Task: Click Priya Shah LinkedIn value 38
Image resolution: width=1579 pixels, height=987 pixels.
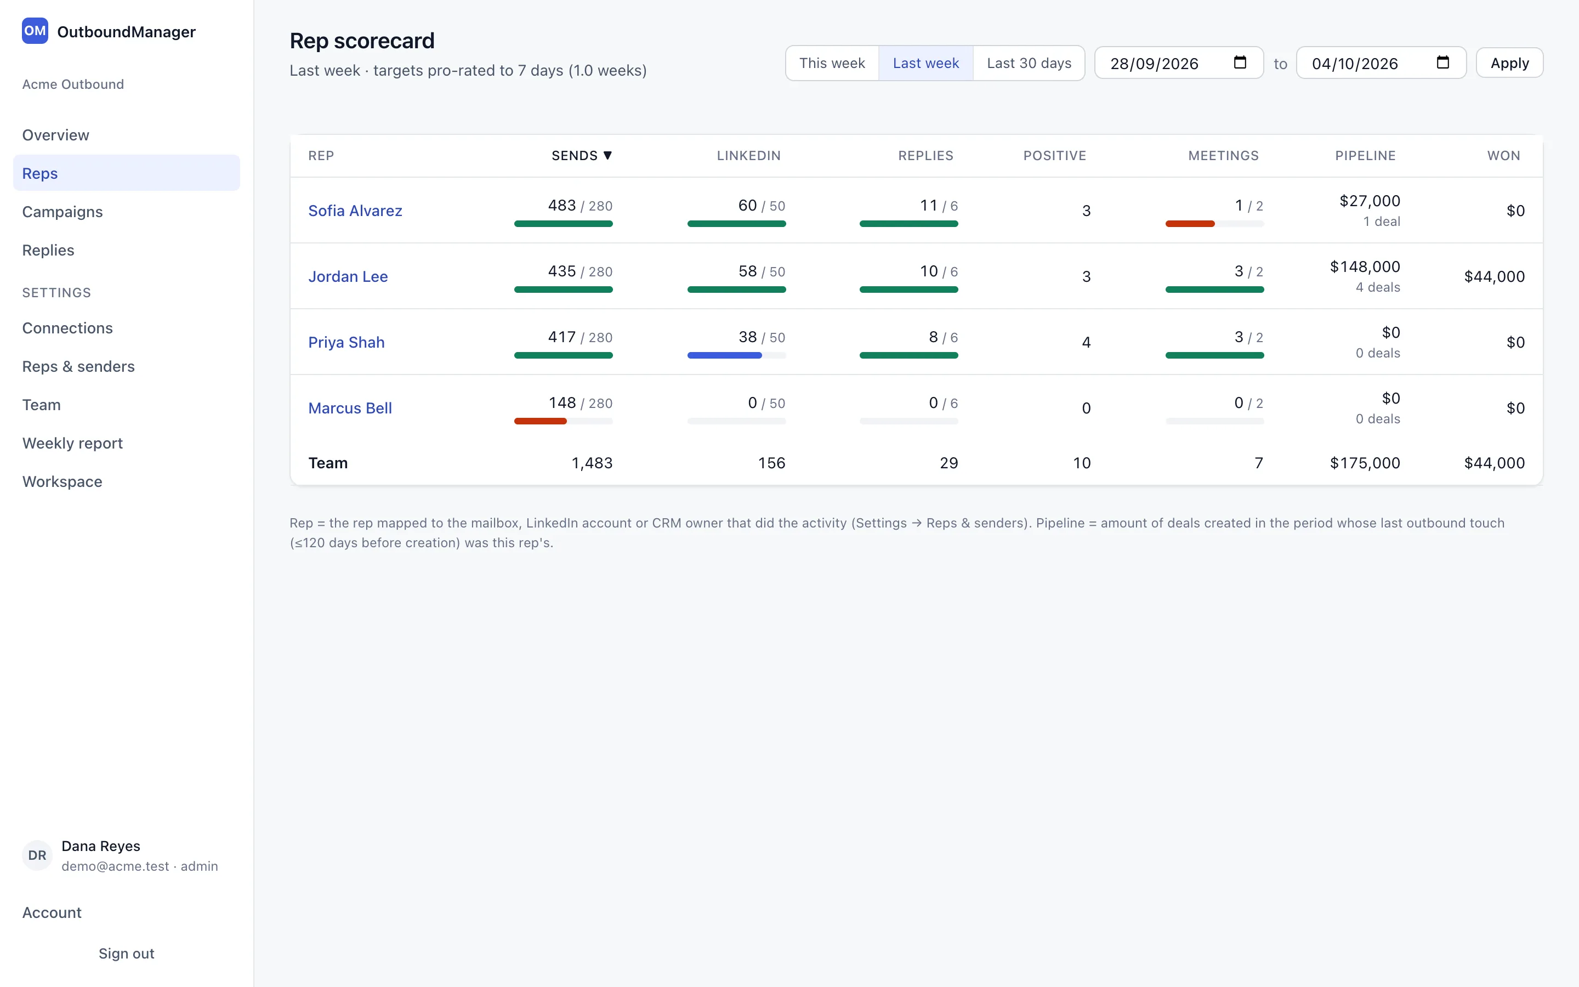Action: pos(747,337)
